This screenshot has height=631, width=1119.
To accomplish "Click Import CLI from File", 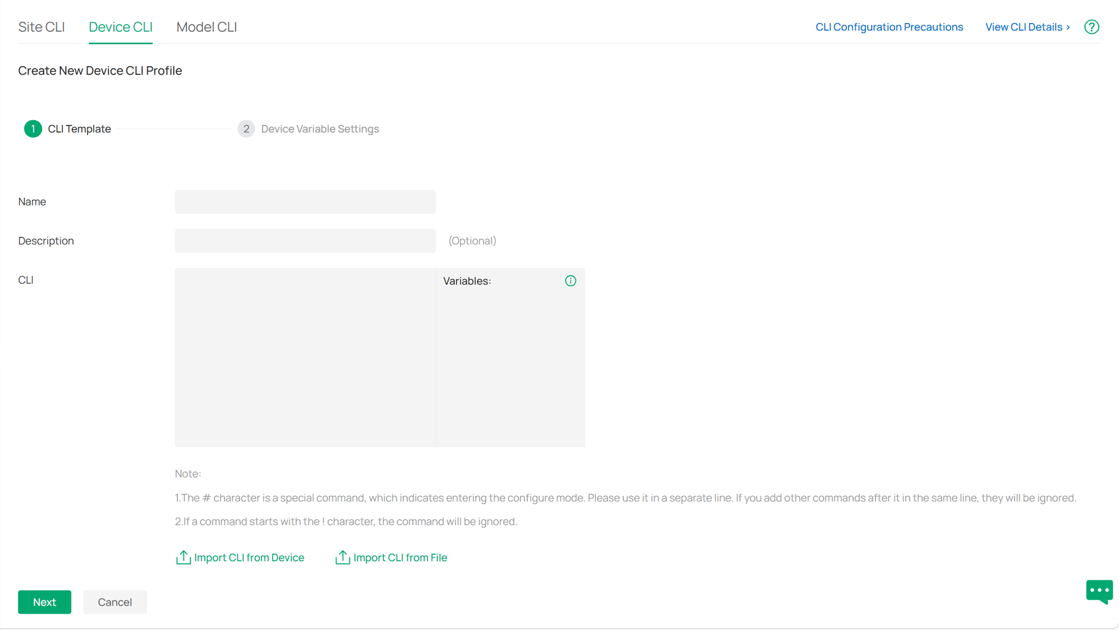I will (400, 557).
